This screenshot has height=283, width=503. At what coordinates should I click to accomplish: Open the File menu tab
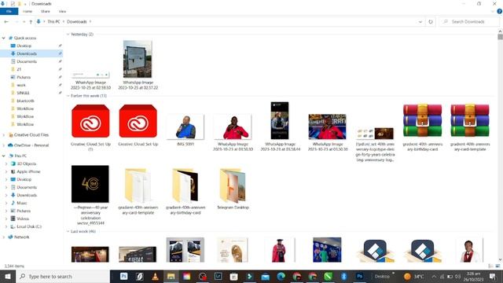point(9,11)
